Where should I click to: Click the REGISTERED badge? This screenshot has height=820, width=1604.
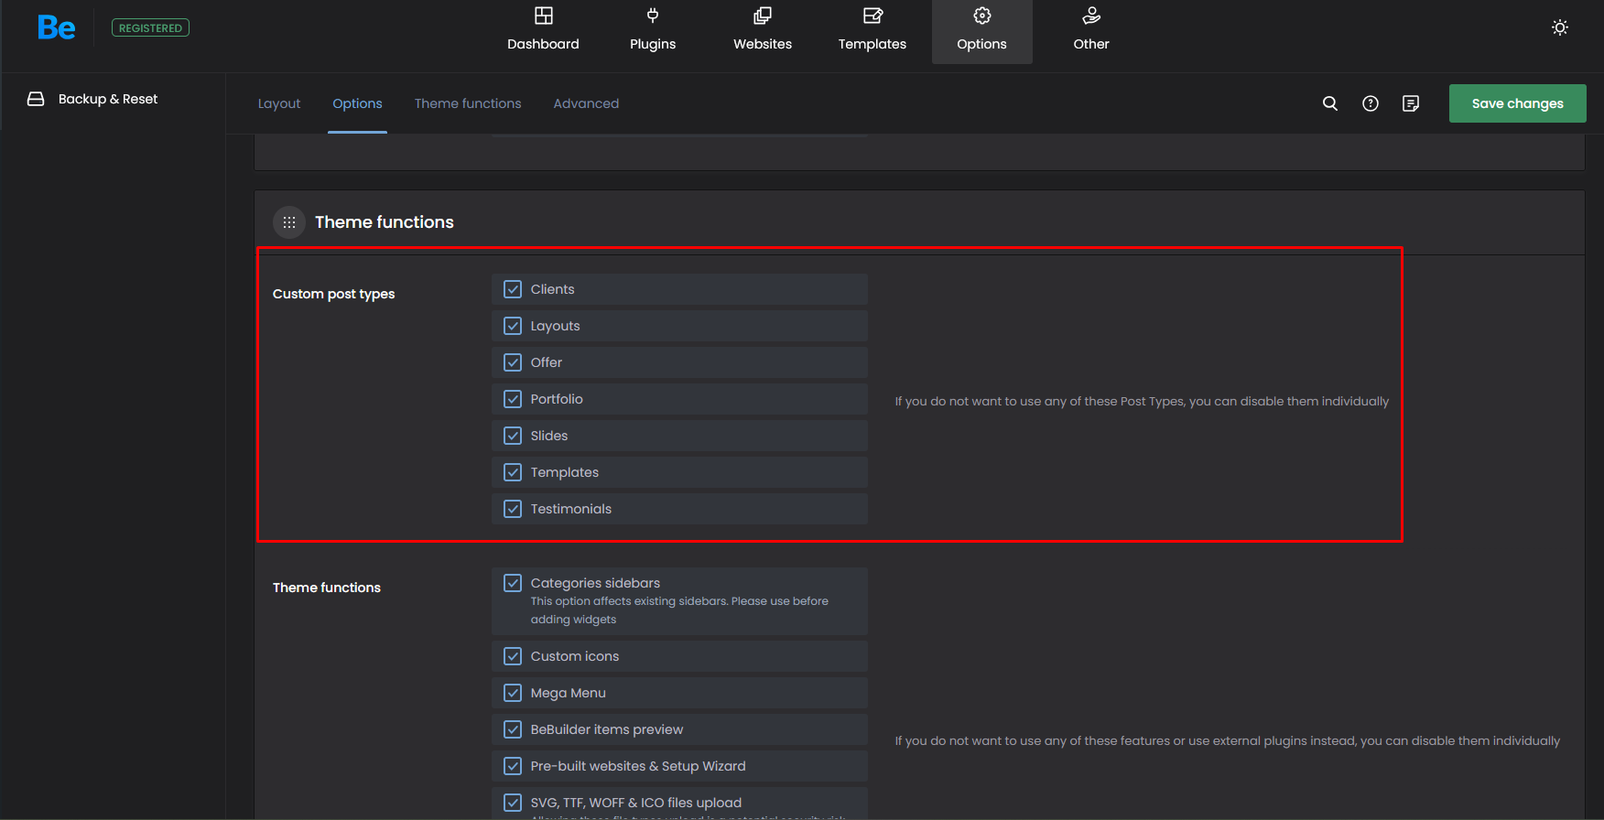(x=150, y=28)
